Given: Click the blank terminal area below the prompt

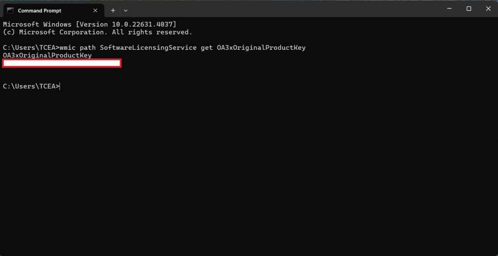Looking at the screenshot, I should 249,174.
